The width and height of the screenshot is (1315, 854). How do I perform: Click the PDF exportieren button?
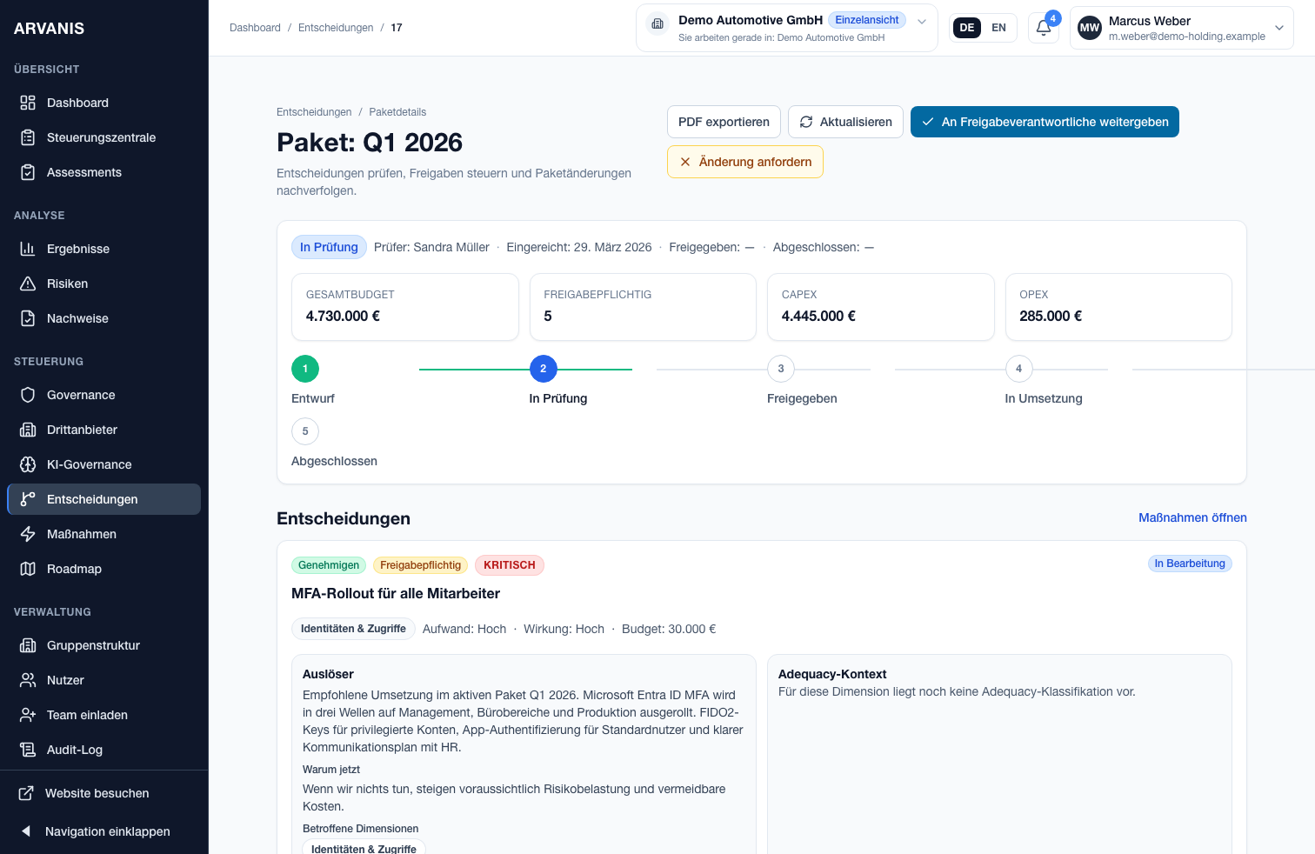click(x=724, y=122)
